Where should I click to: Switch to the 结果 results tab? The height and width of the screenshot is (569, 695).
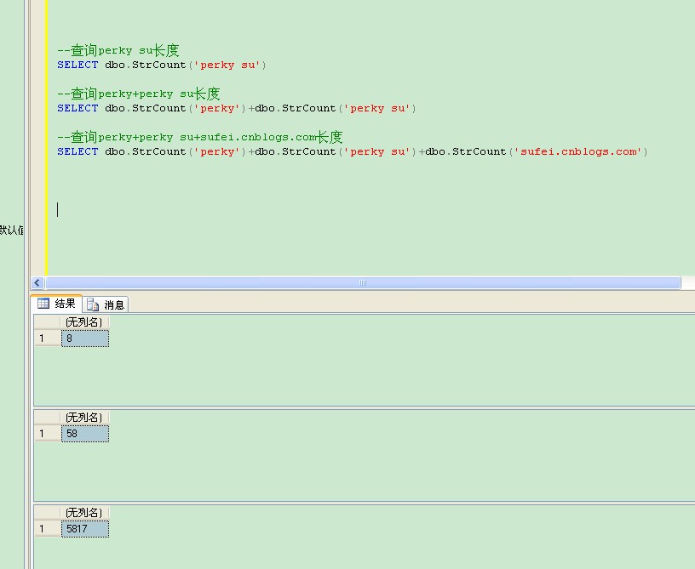[56, 304]
